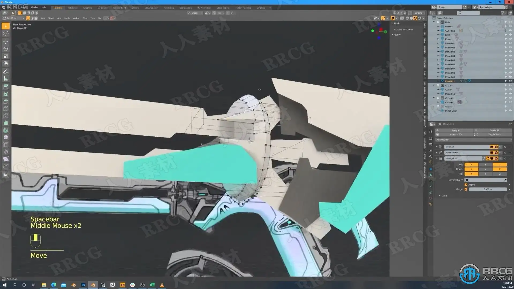The width and height of the screenshot is (514, 289).
Task: Open Blender from the Windows taskbar
Action: point(93,285)
